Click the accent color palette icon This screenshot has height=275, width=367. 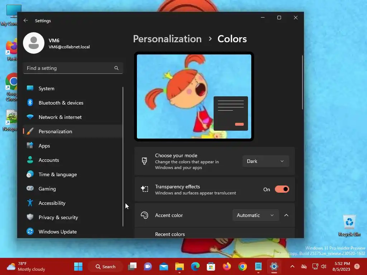[x=144, y=215]
